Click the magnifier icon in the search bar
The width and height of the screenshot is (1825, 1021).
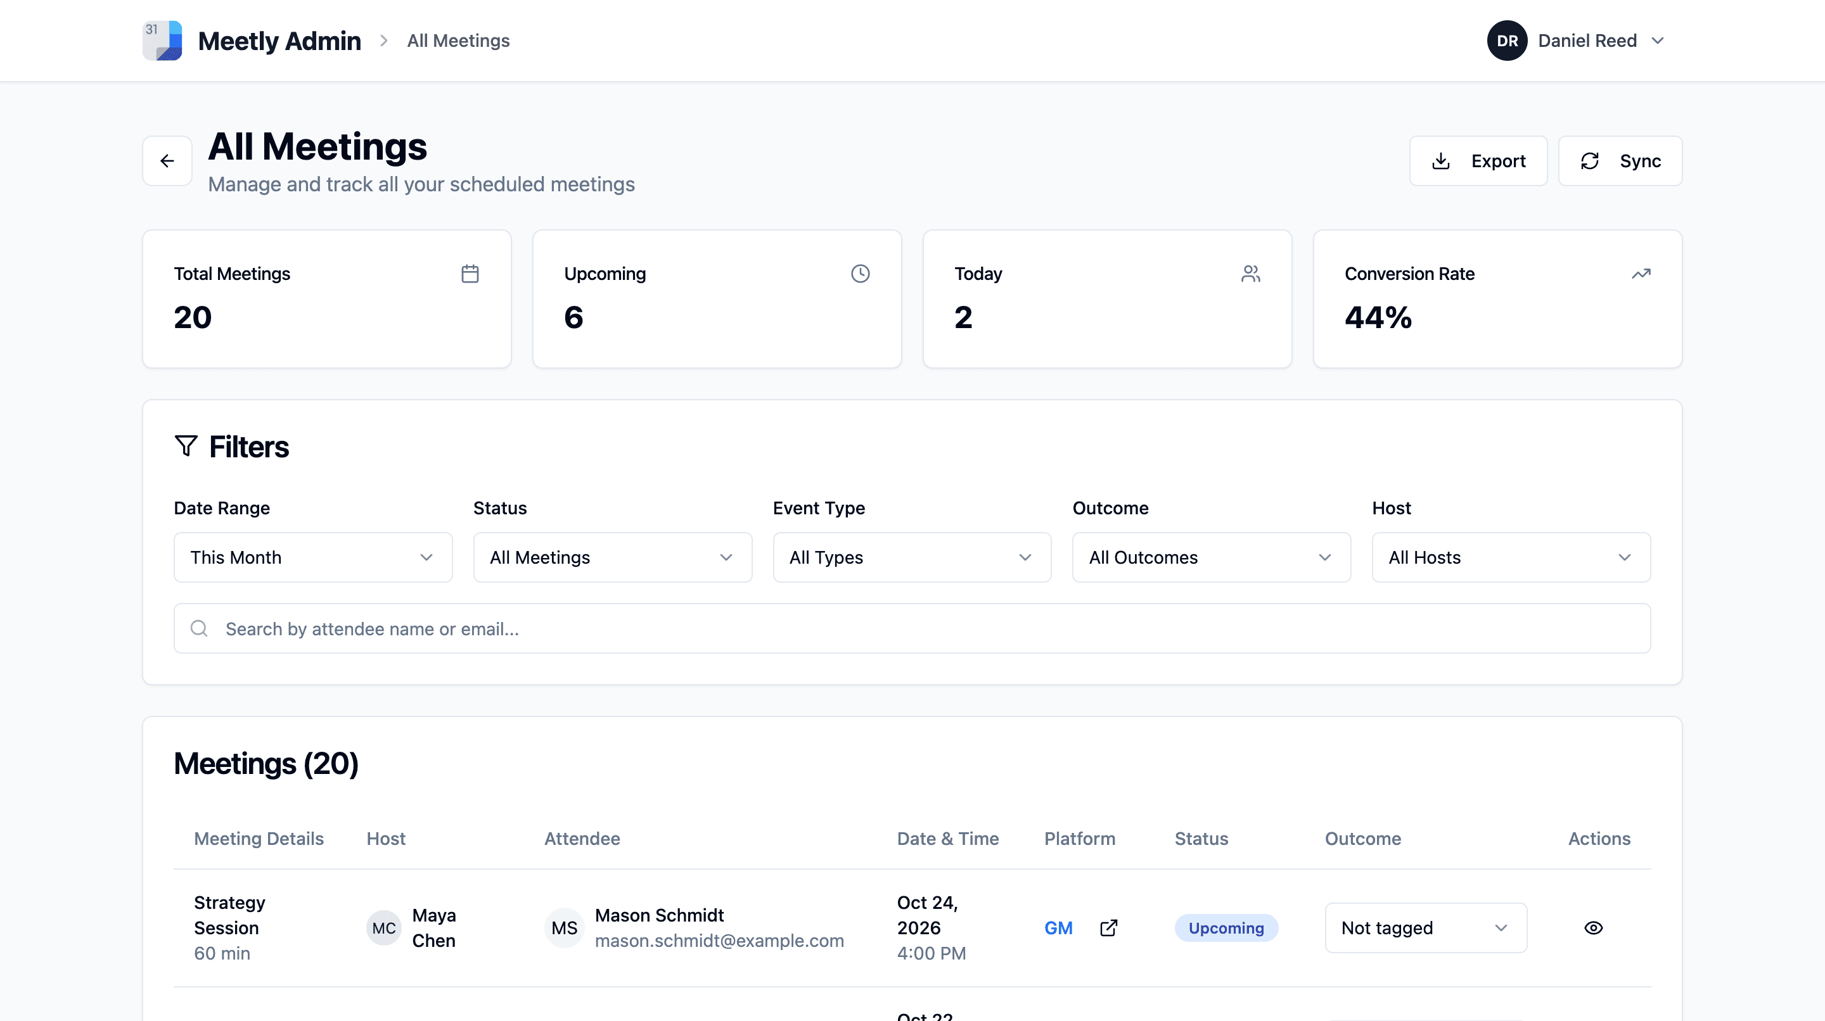pos(199,628)
